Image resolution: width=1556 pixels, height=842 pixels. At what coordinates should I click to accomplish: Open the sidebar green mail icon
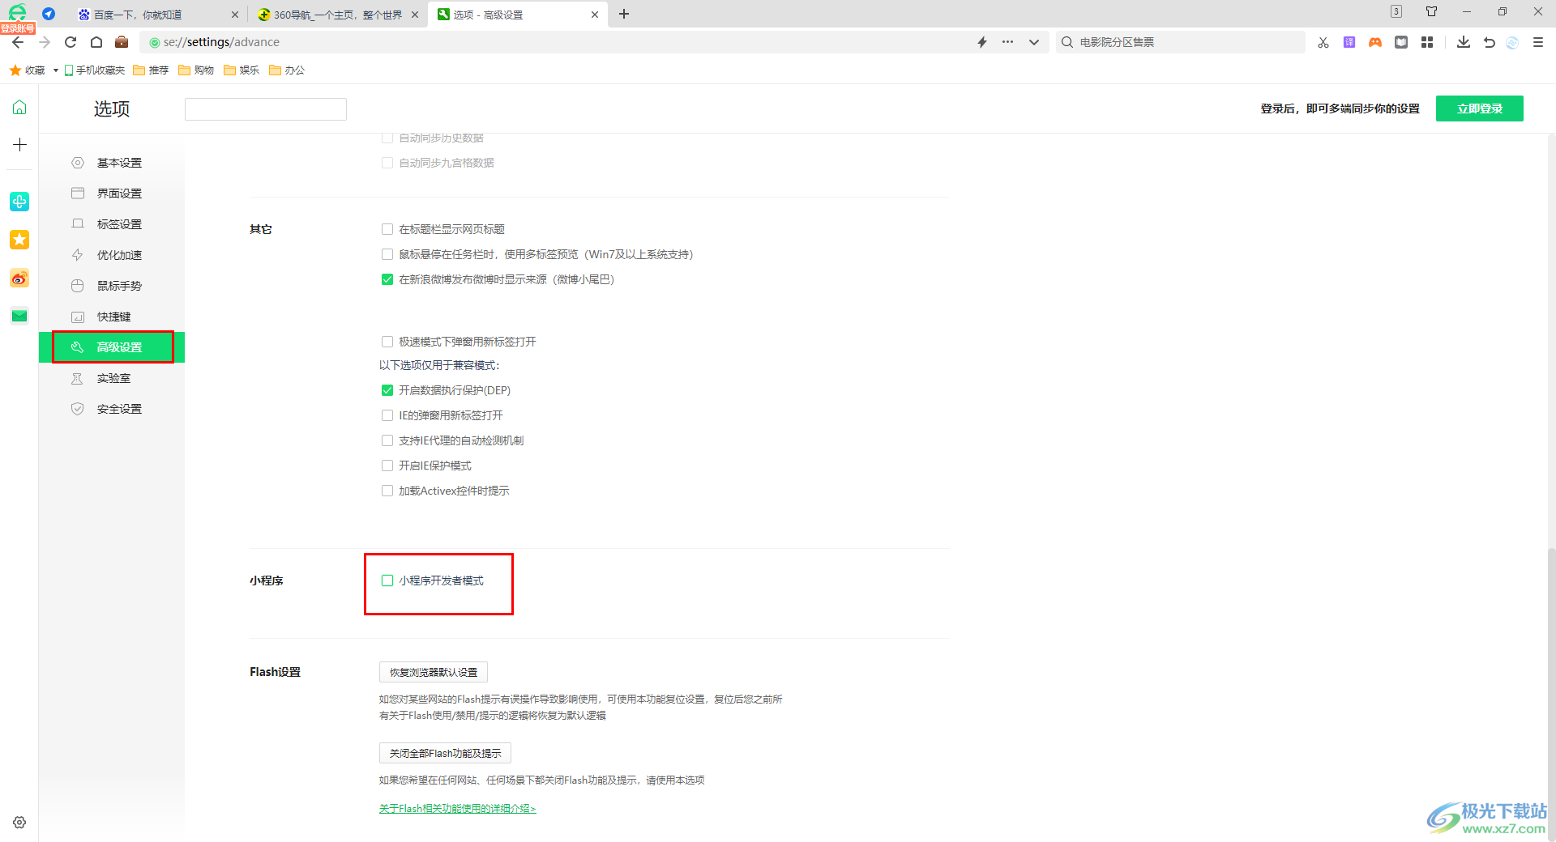19,316
